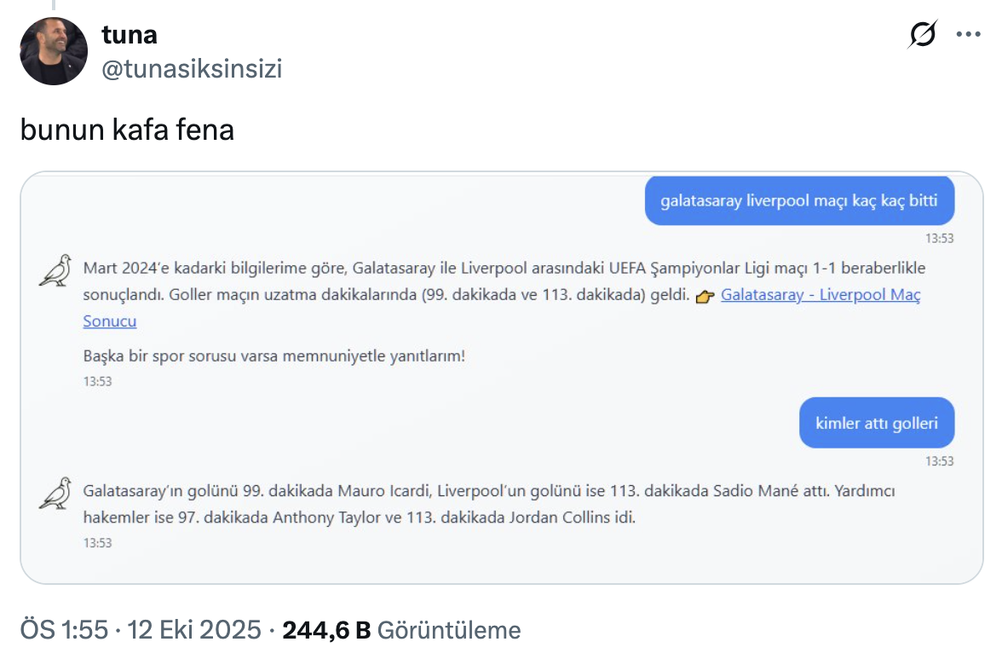Click the tweet text "bunun kafa fena"

pyautogui.click(x=127, y=130)
